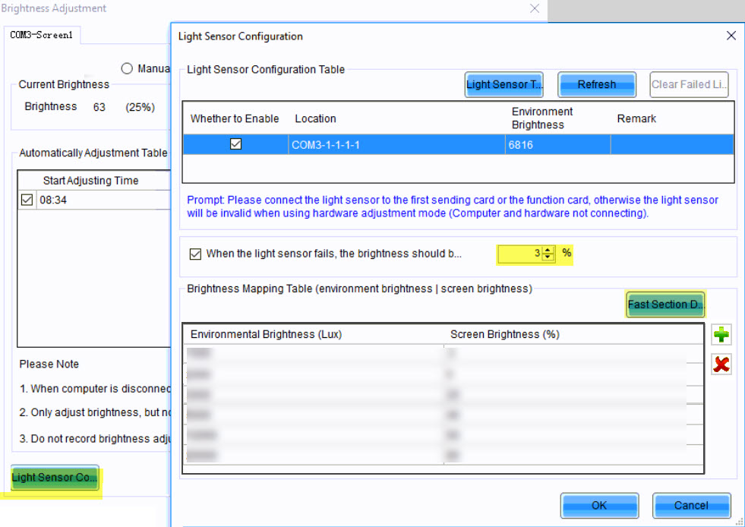Click the Environmental Brightness (Lux) column header
This screenshot has height=527, width=745.
click(311, 334)
